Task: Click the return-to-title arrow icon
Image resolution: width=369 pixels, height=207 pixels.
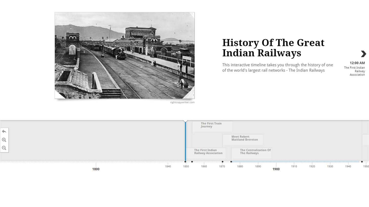Action: (x=4, y=131)
